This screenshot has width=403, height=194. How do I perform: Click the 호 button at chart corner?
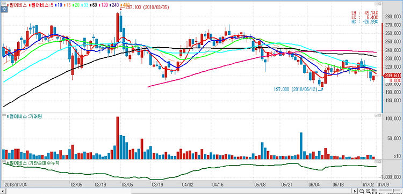click(4, 10)
